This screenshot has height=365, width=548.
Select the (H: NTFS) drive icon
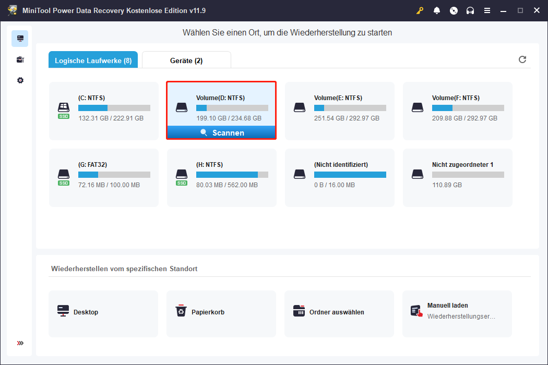[182, 174]
